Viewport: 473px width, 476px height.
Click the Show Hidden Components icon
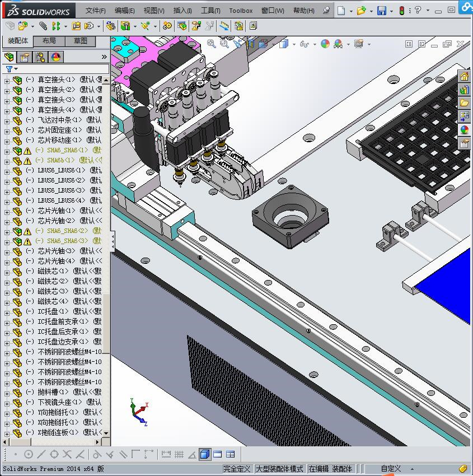pyautogui.click(x=110, y=26)
